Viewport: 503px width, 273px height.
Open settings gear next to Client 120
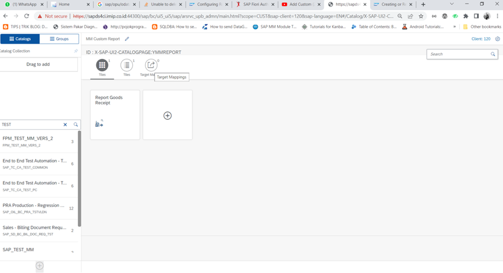tap(498, 39)
